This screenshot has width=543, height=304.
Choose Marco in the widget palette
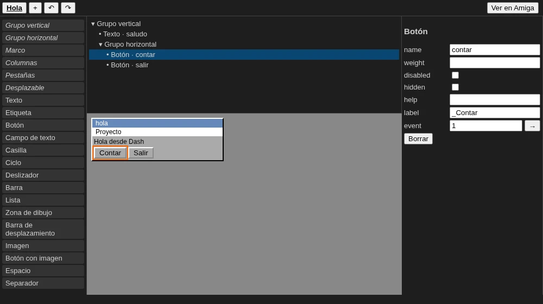pos(43,50)
